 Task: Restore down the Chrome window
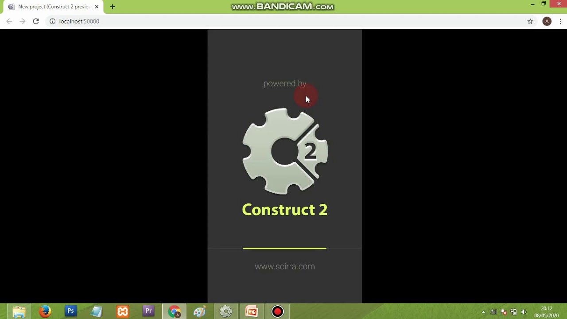(544, 4)
